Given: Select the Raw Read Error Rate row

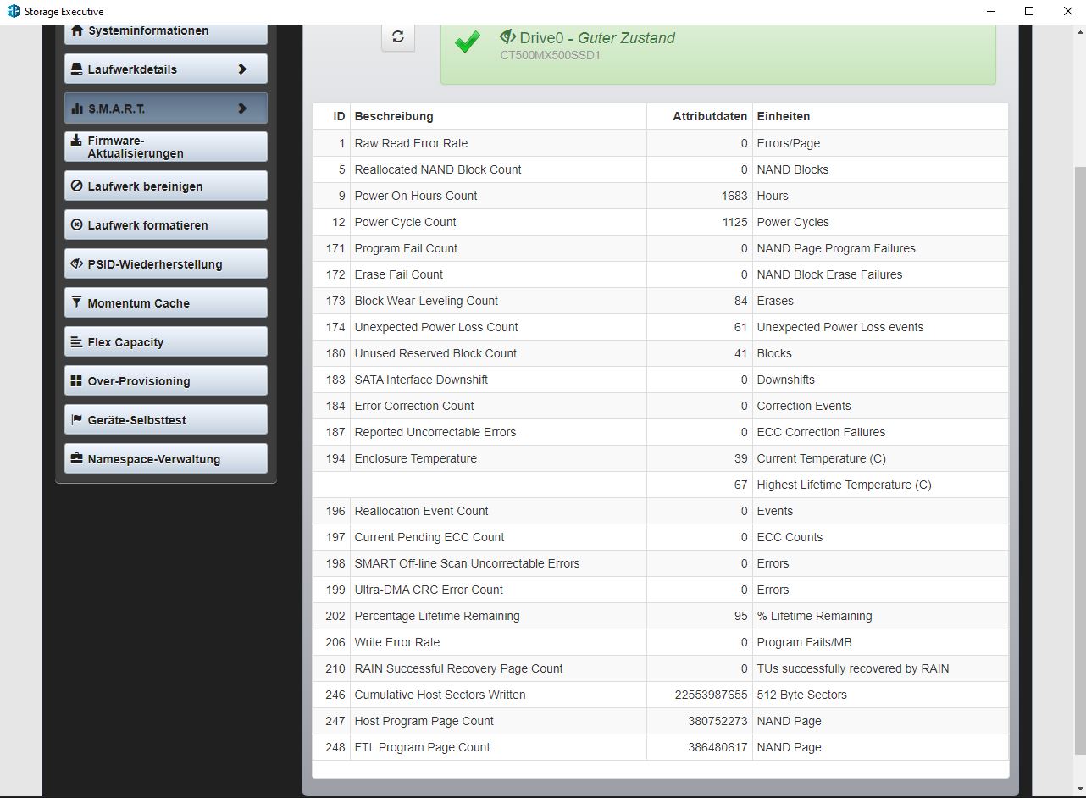Looking at the screenshot, I should tap(661, 143).
